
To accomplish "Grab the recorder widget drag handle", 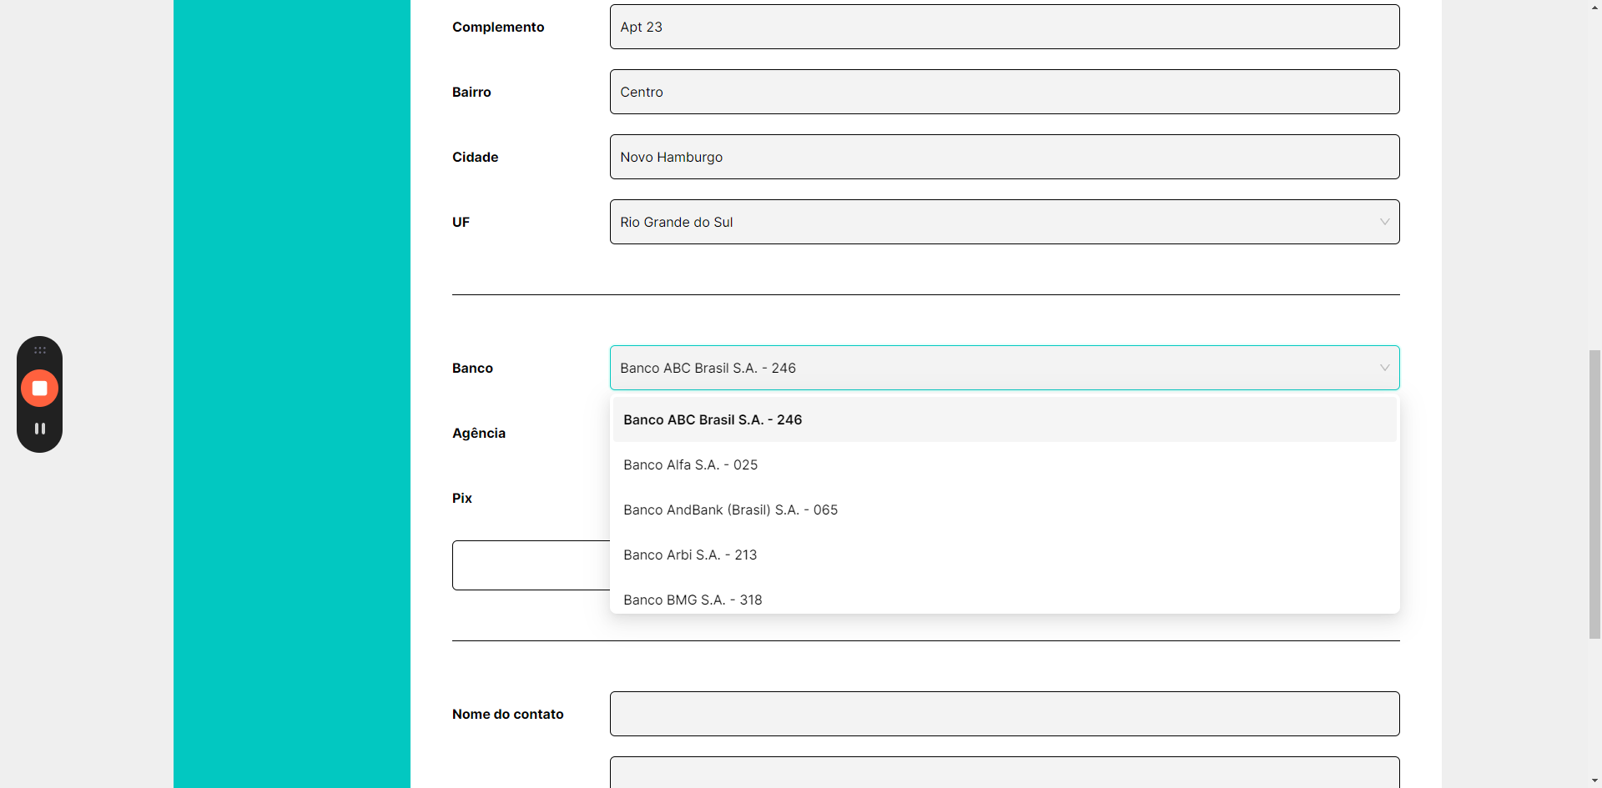I will pos(39,350).
